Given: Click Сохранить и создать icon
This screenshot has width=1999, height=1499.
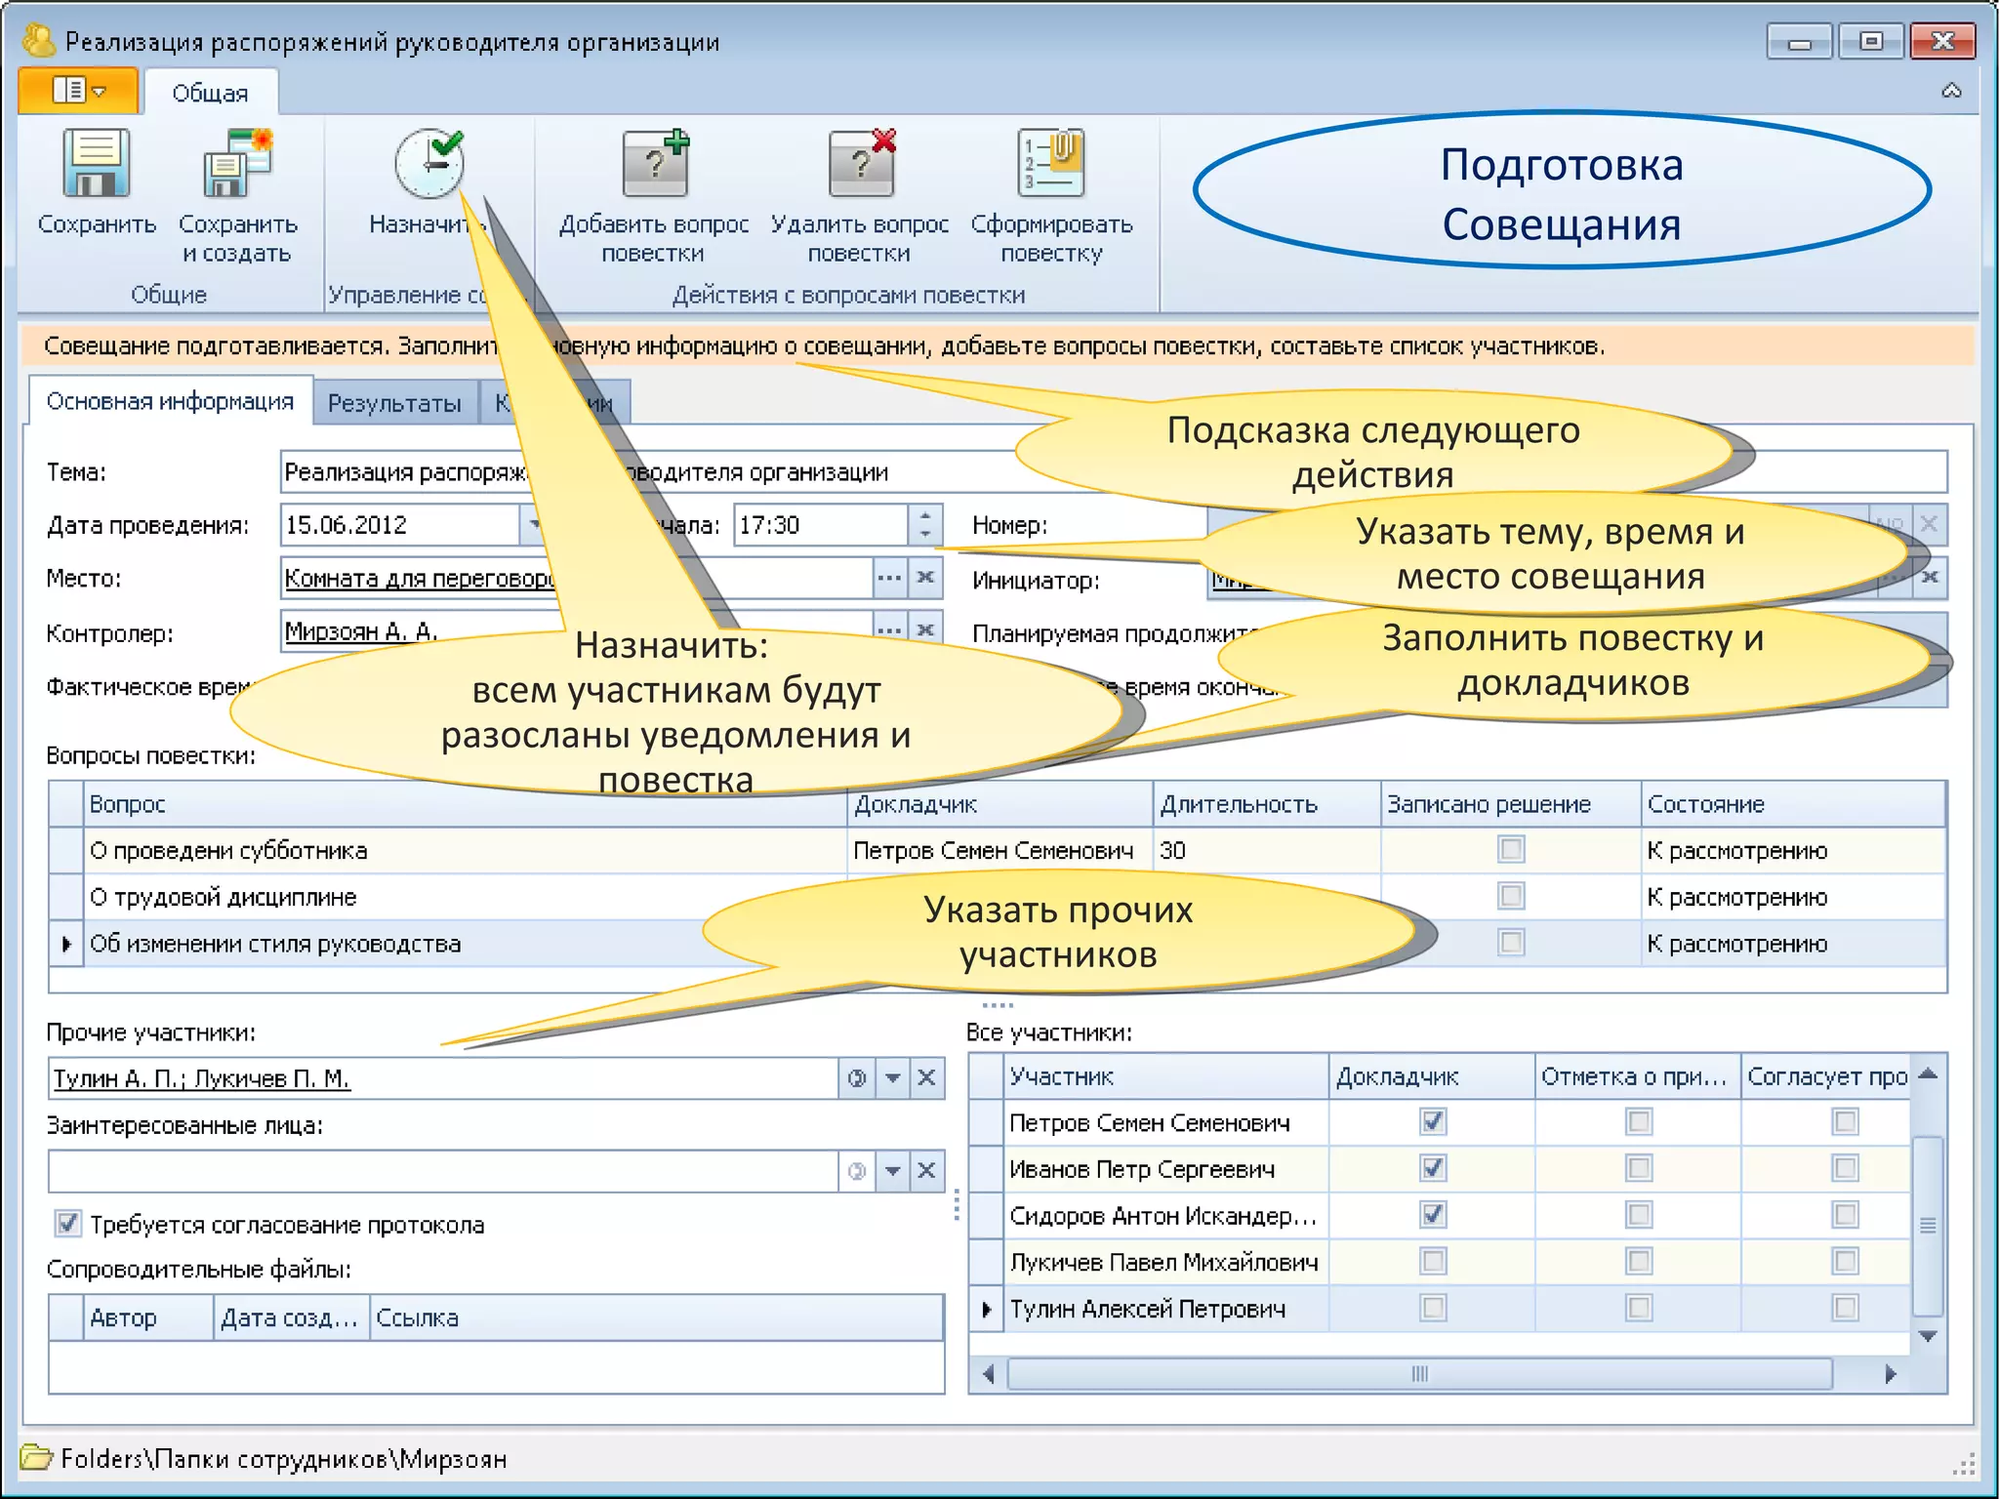Looking at the screenshot, I should 237,164.
